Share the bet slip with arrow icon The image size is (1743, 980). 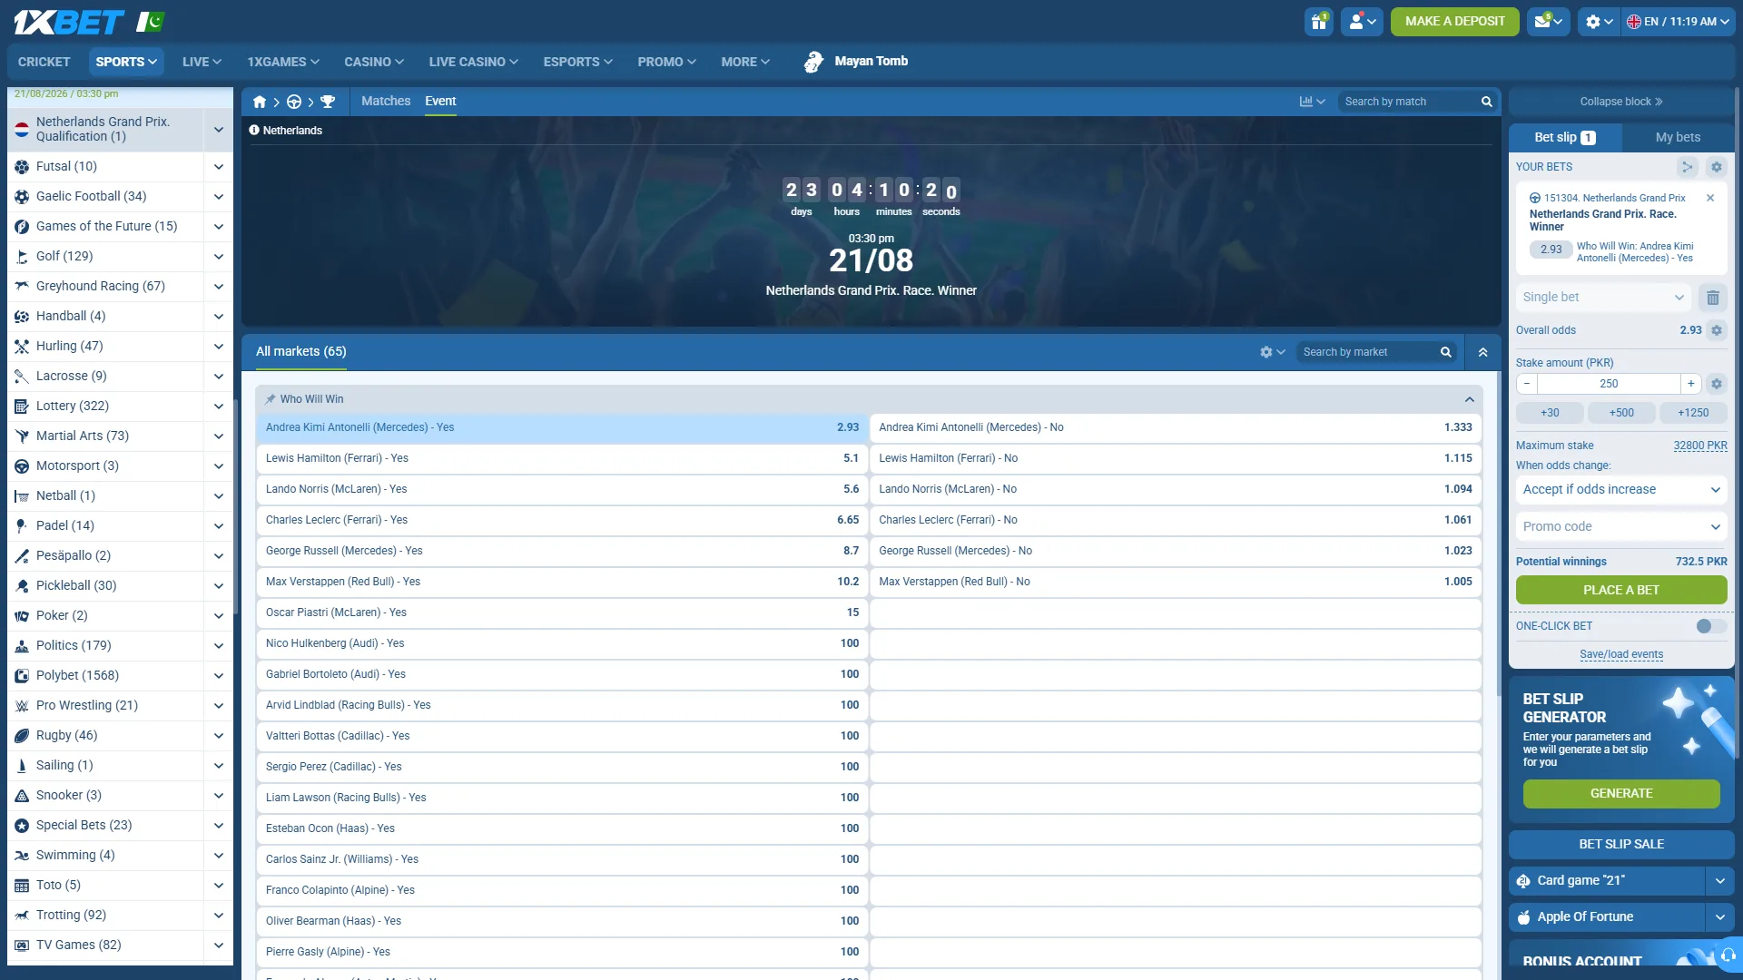1687,167
